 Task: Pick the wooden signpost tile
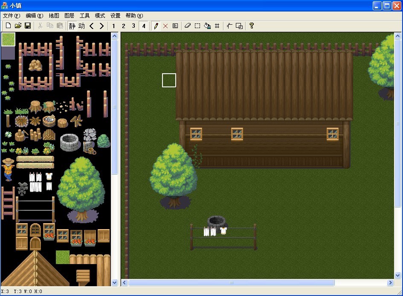[x=83, y=277]
